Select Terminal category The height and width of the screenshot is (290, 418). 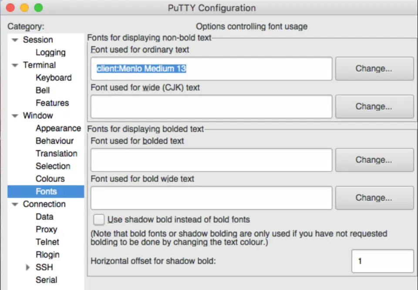click(x=39, y=65)
